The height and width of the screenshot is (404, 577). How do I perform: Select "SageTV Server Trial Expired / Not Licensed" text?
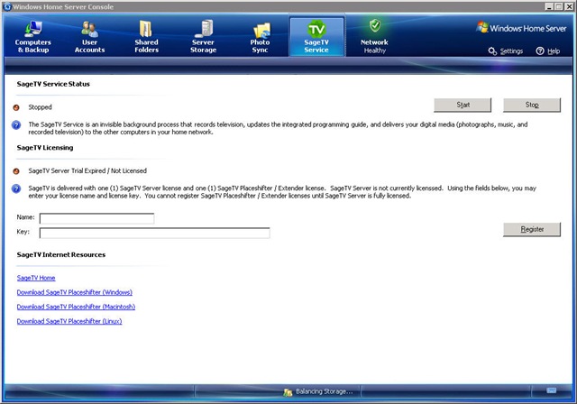(x=87, y=170)
